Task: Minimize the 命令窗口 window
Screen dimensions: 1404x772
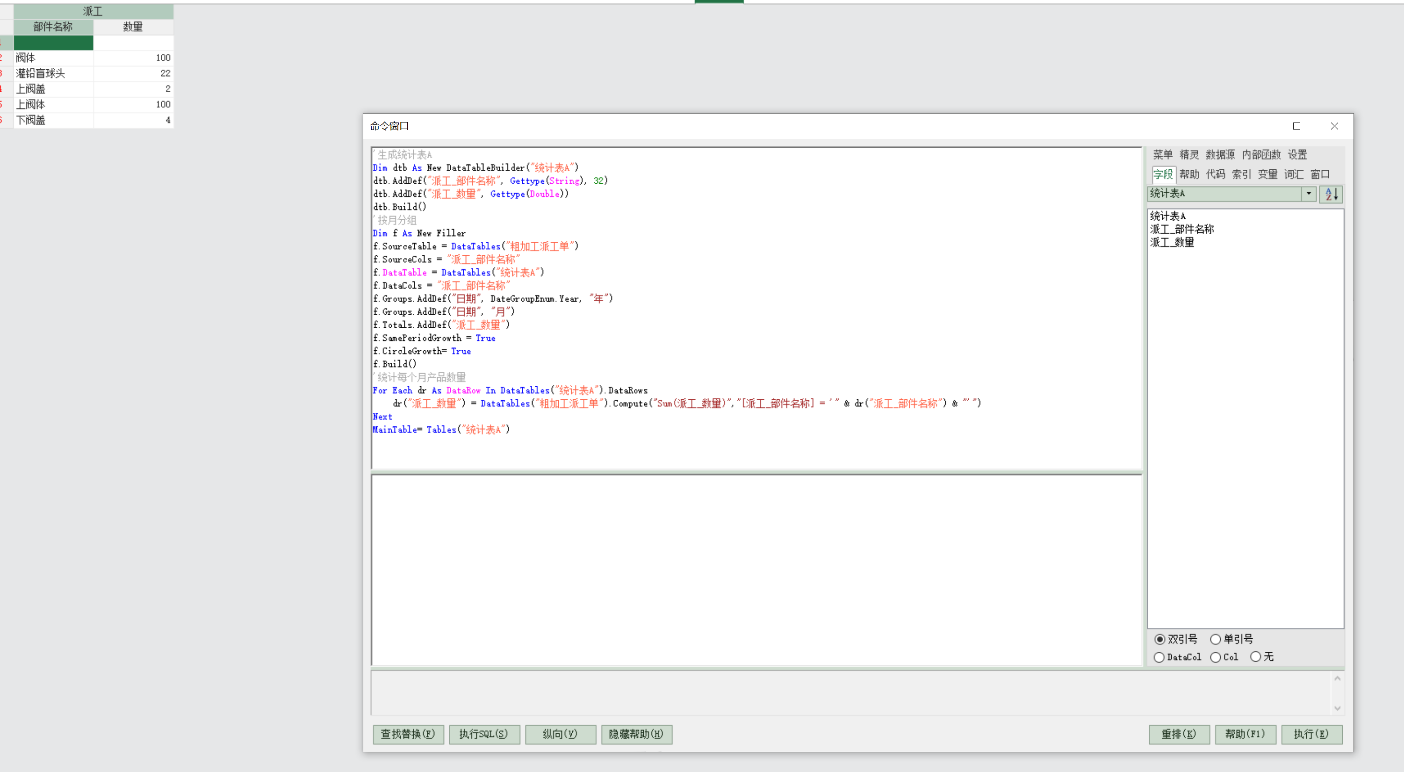Action: tap(1259, 126)
